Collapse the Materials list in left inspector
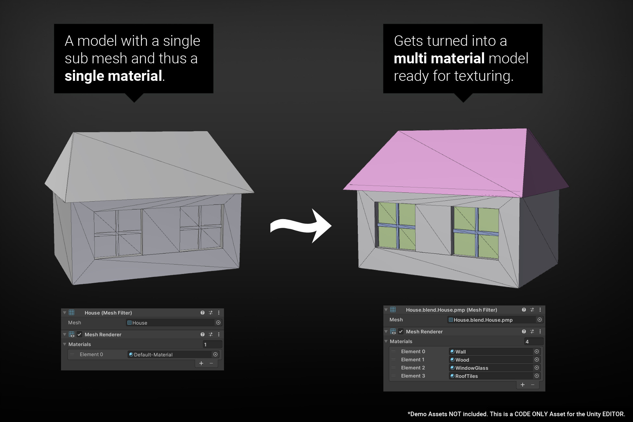The width and height of the screenshot is (633, 422). [x=65, y=344]
